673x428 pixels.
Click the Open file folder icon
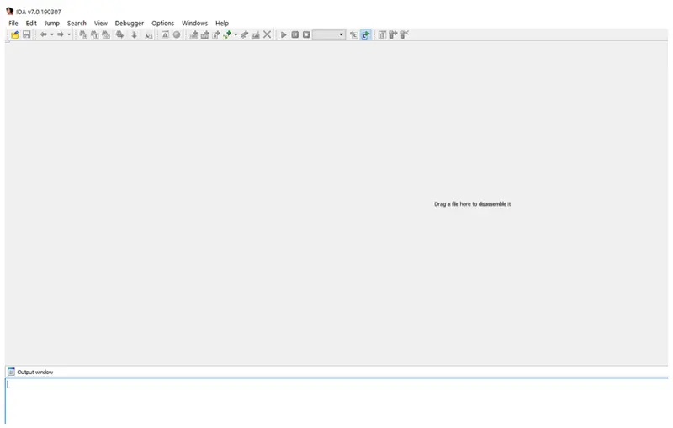click(15, 34)
